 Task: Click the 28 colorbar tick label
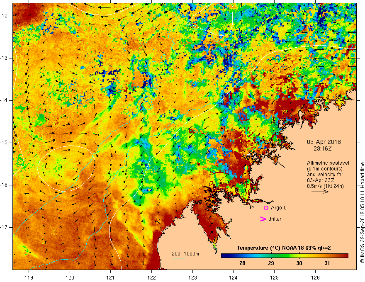[242, 263]
